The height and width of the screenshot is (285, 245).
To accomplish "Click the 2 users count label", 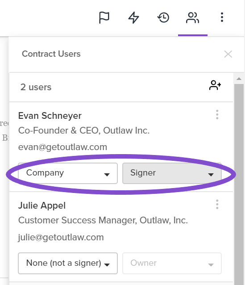I will click(36, 87).
